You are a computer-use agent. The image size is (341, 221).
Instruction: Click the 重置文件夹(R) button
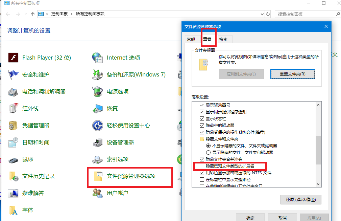pyautogui.click(x=293, y=74)
